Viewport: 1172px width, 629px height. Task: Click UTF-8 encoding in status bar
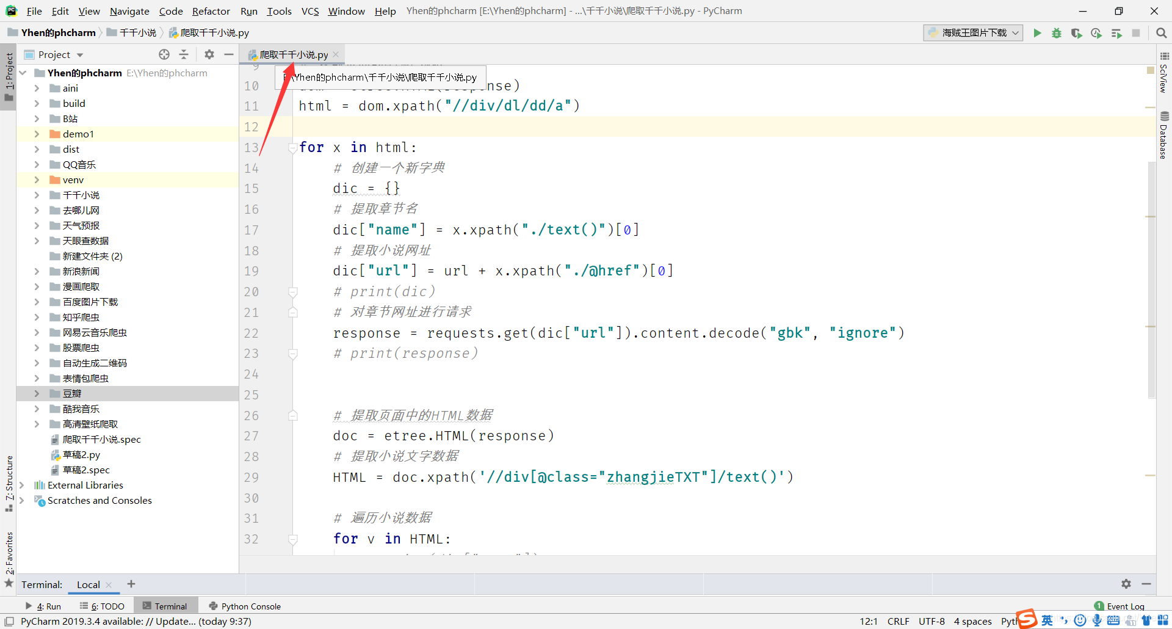coord(931,621)
